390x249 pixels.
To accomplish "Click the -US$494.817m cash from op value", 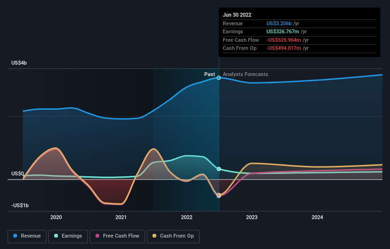I will coord(284,48).
